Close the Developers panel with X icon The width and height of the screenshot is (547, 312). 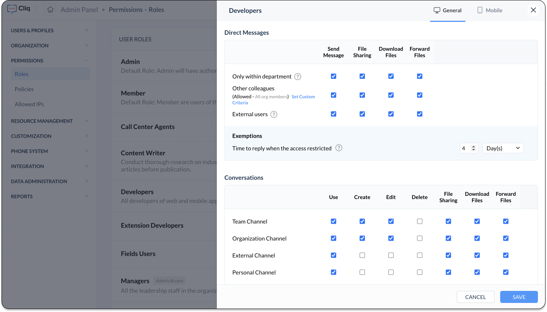click(x=533, y=10)
